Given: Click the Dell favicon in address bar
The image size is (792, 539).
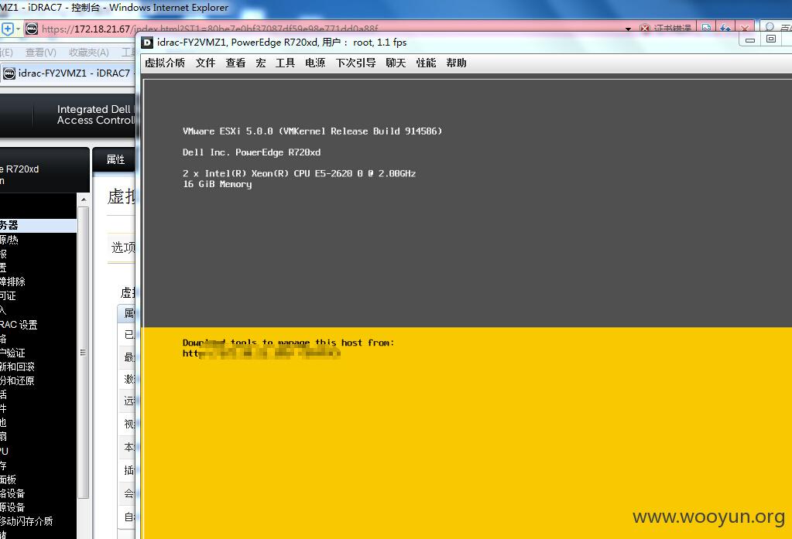Looking at the screenshot, I should tap(32, 29).
